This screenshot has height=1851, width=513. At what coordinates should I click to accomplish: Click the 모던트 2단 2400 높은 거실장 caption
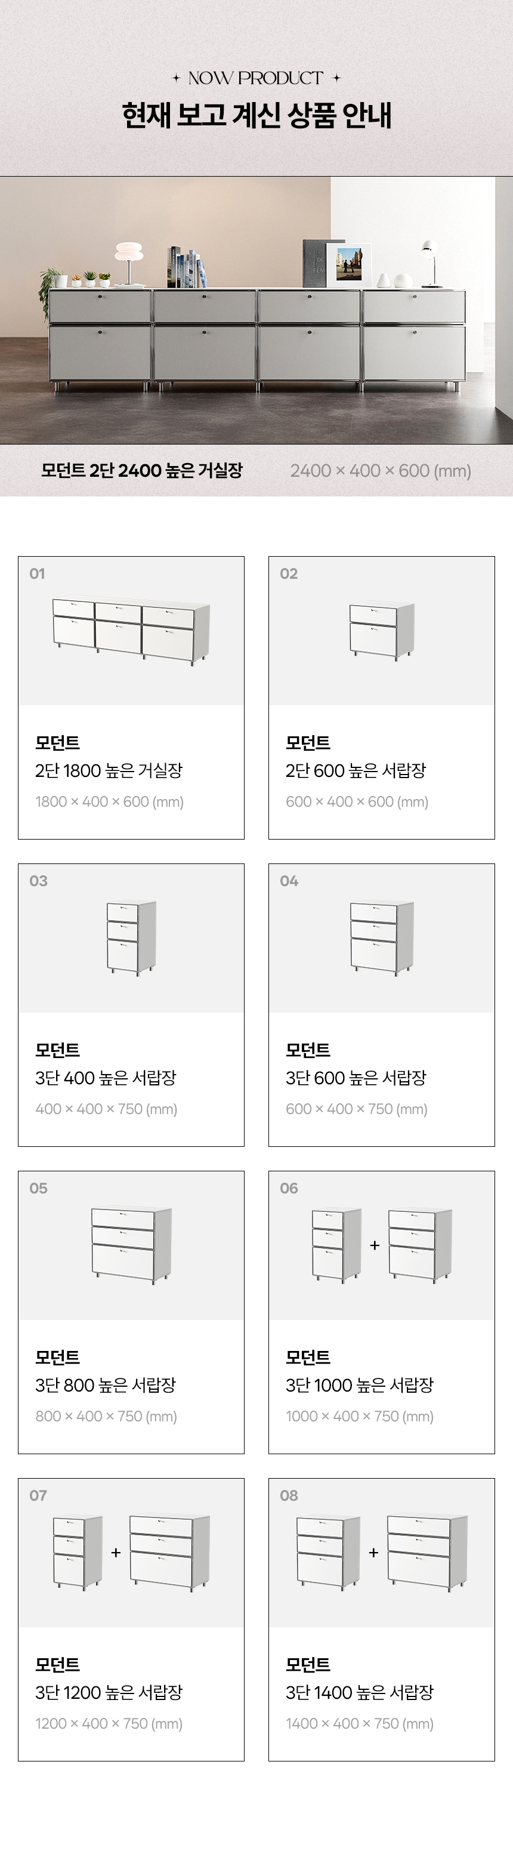[141, 471]
